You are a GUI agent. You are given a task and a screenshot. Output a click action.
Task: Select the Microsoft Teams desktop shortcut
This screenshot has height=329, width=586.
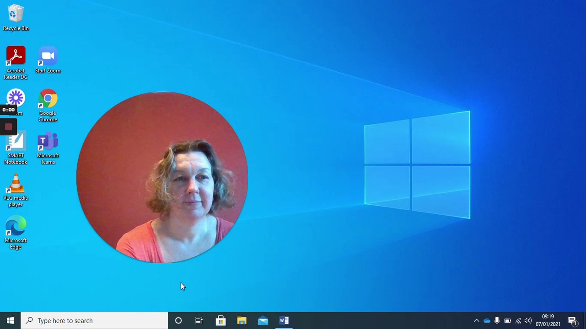pos(48,149)
